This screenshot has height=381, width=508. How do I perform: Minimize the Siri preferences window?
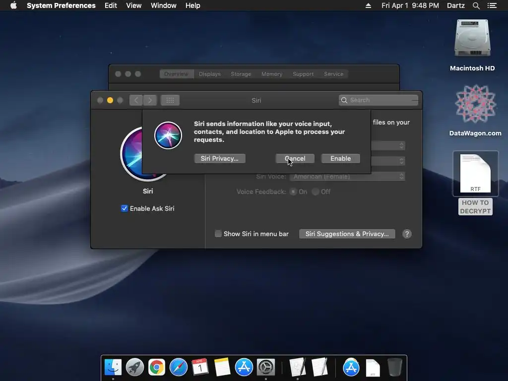pyautogui.click(x=110, y=100)
